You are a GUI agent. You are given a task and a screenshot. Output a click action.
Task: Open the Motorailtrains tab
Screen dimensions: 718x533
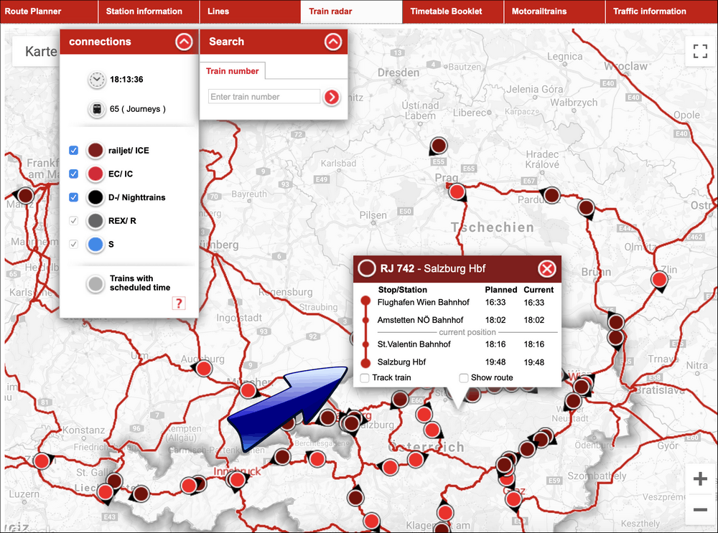tap(554, 11)
